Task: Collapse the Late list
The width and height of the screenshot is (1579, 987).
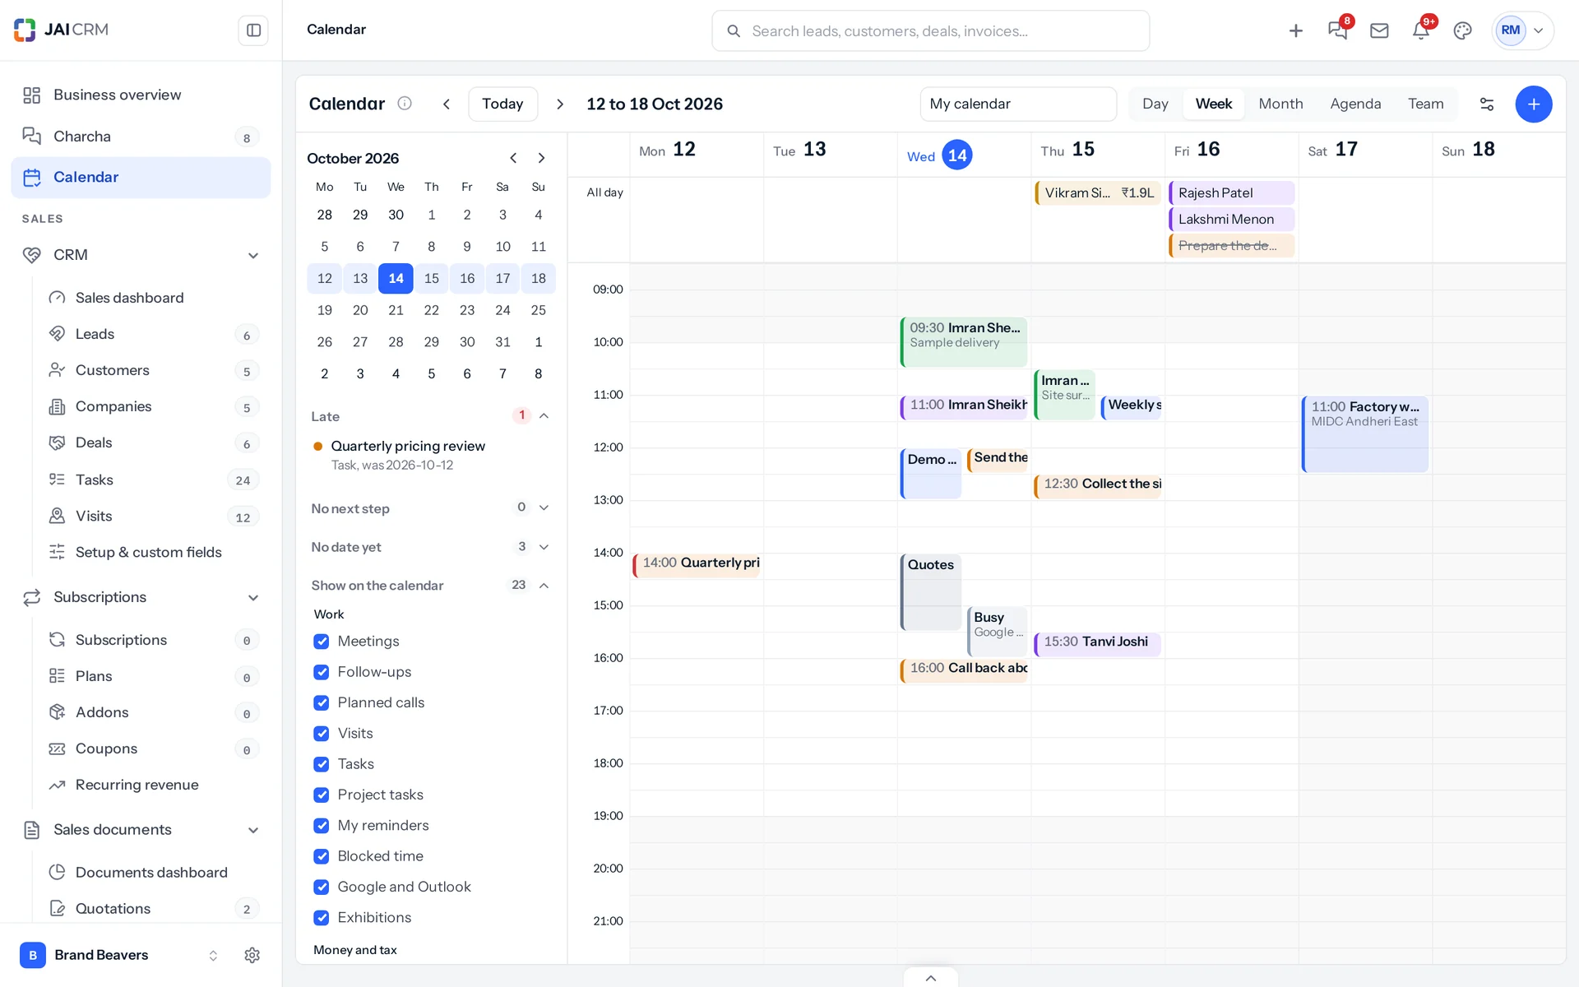Action: click(544, 416)
